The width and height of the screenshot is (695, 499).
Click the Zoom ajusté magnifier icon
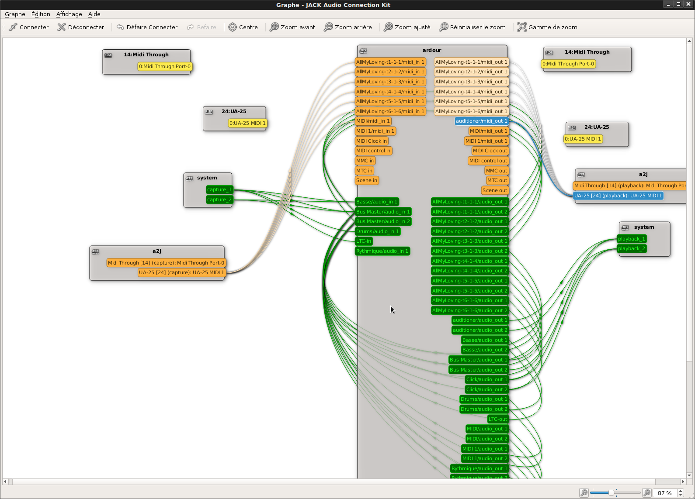tap(388, 27)
